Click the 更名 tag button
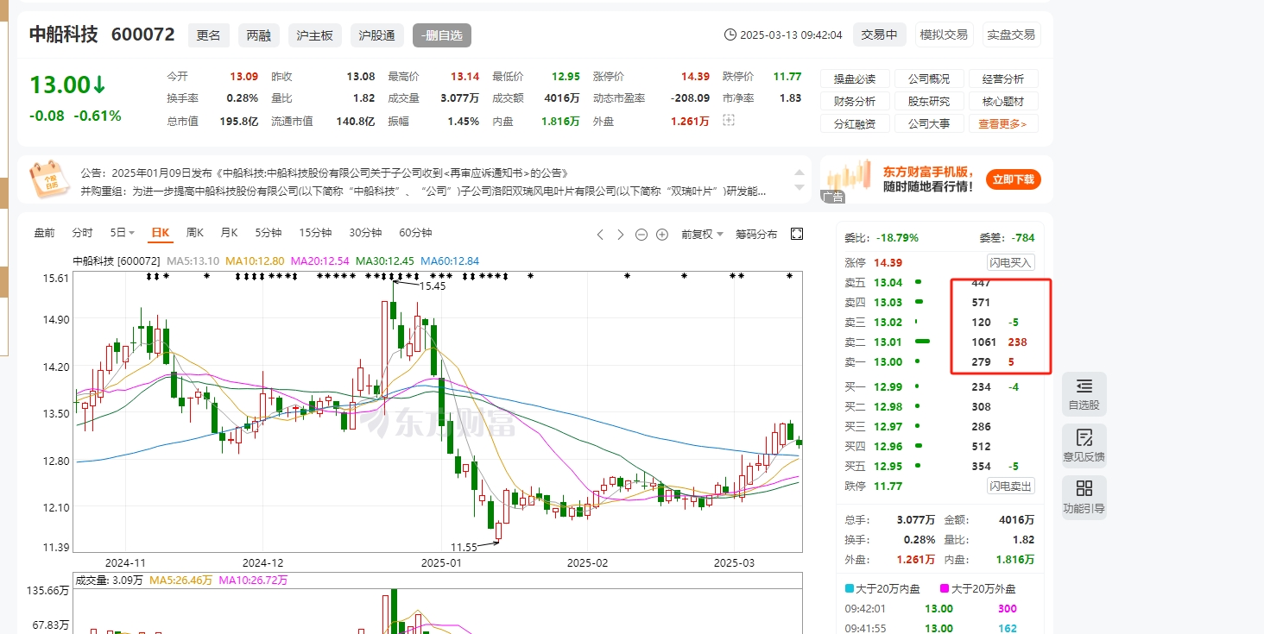Screen dimensions: 1264x634 pos(209,35)
